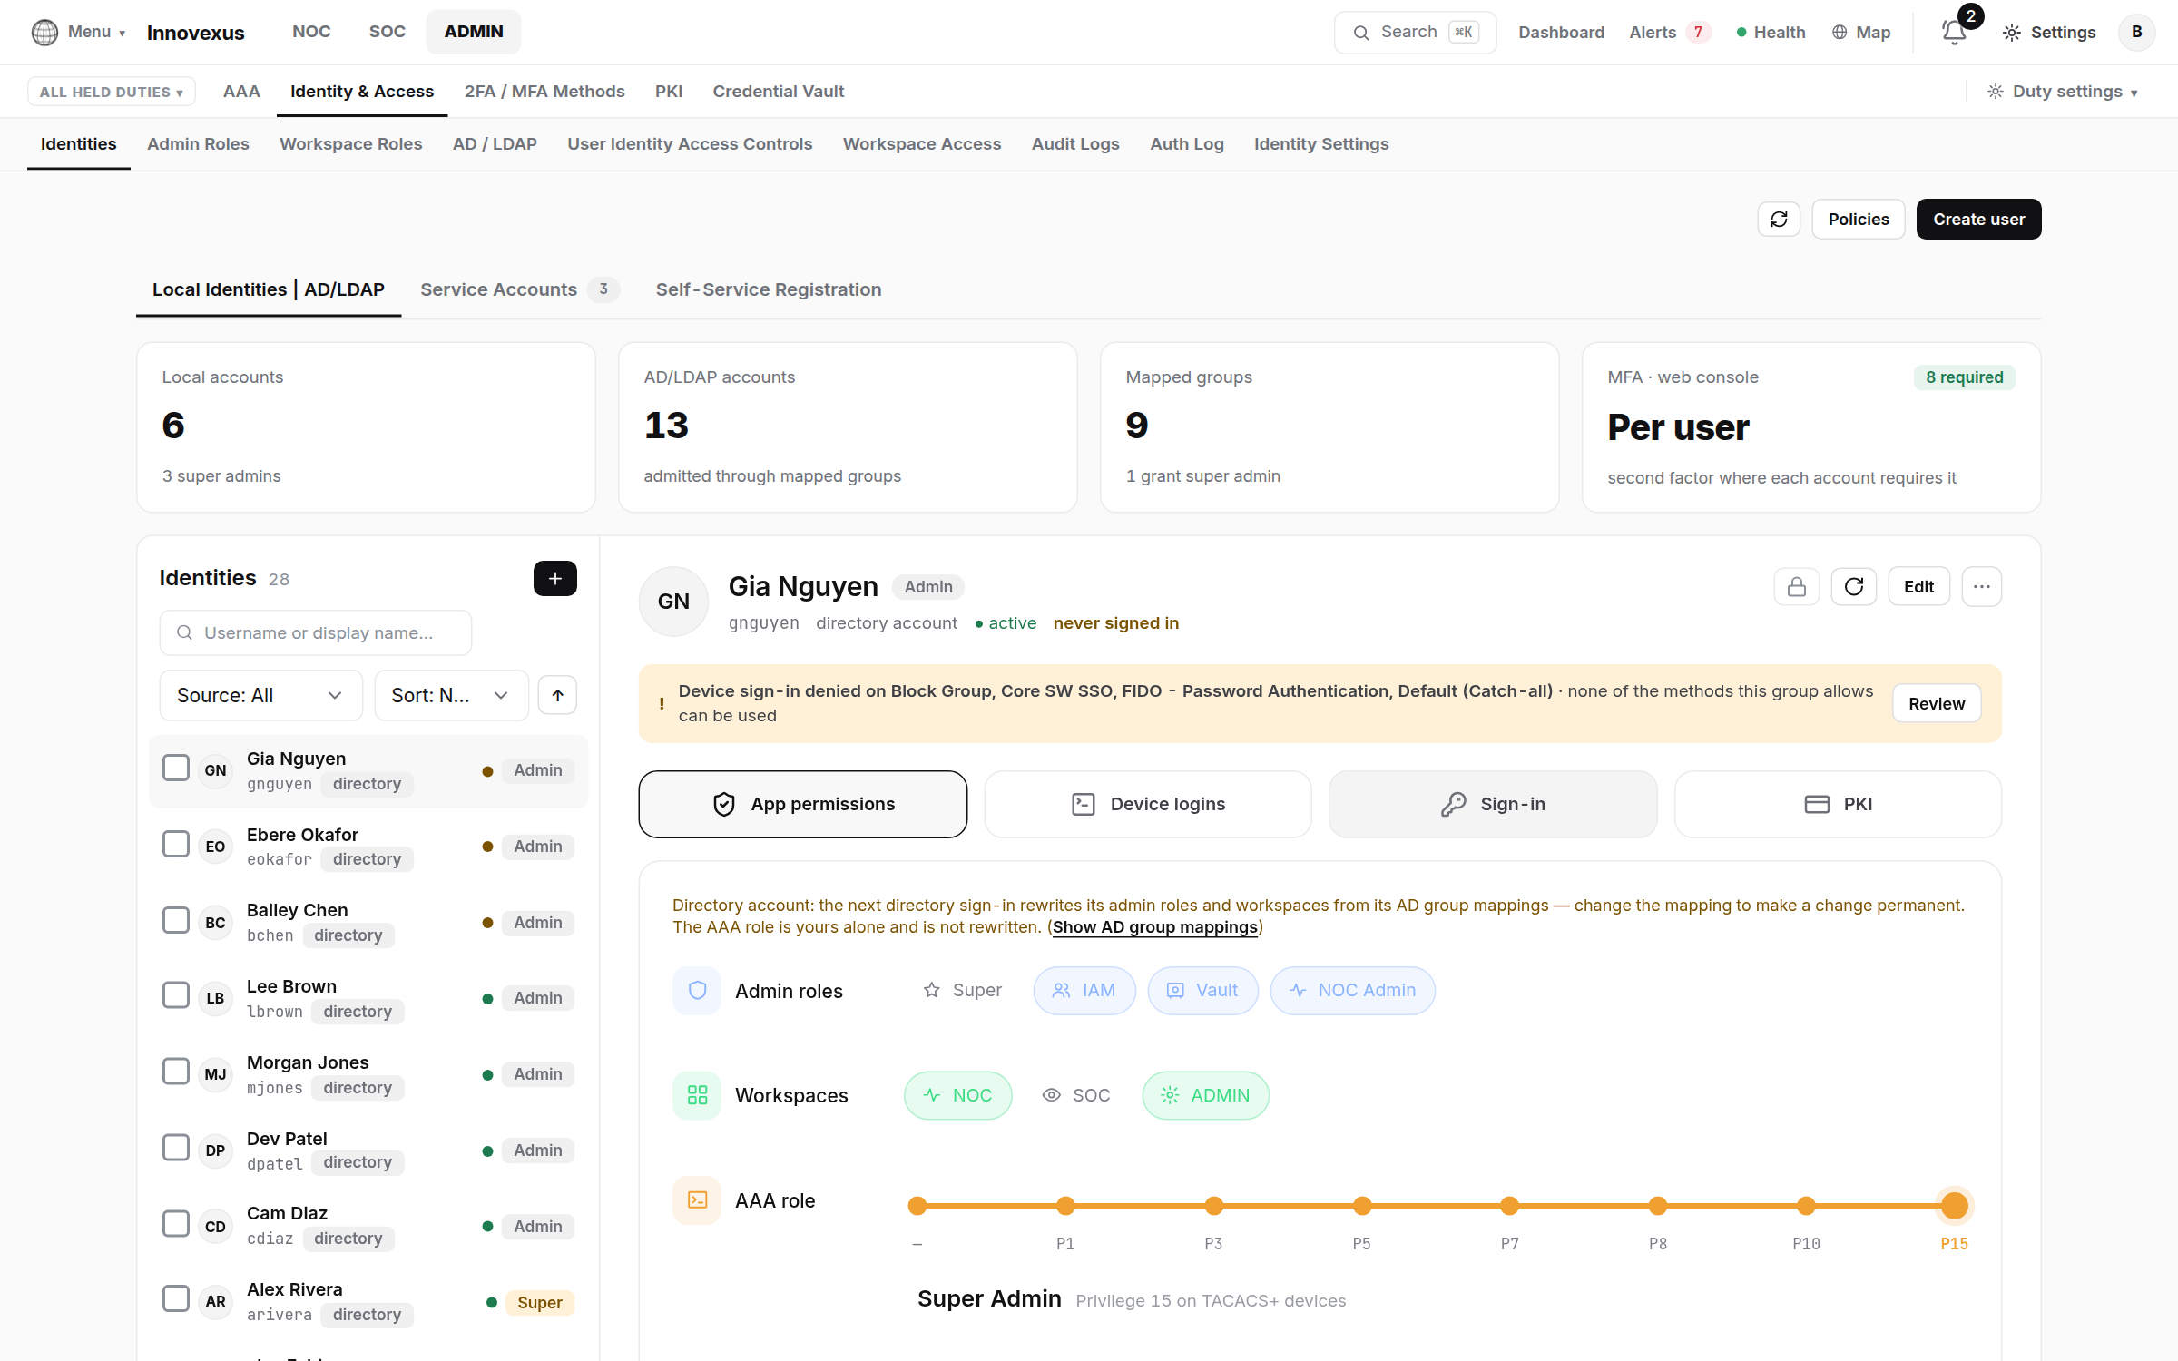Select Bailey Chen's checkbox
Image resolution: width=2178 pixels, height=1361 pixels.
[x=175, y=921]
